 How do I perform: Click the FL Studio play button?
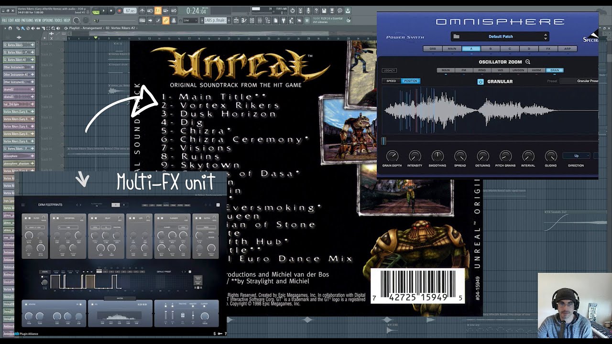pos(103,11)
